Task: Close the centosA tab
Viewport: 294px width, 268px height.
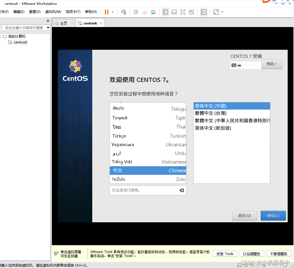Action: [101, 23]
